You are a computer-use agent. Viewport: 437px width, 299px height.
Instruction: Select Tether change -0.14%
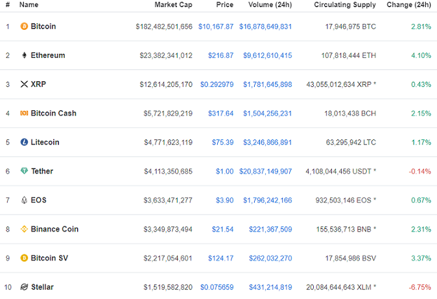[x=419, y=171]
